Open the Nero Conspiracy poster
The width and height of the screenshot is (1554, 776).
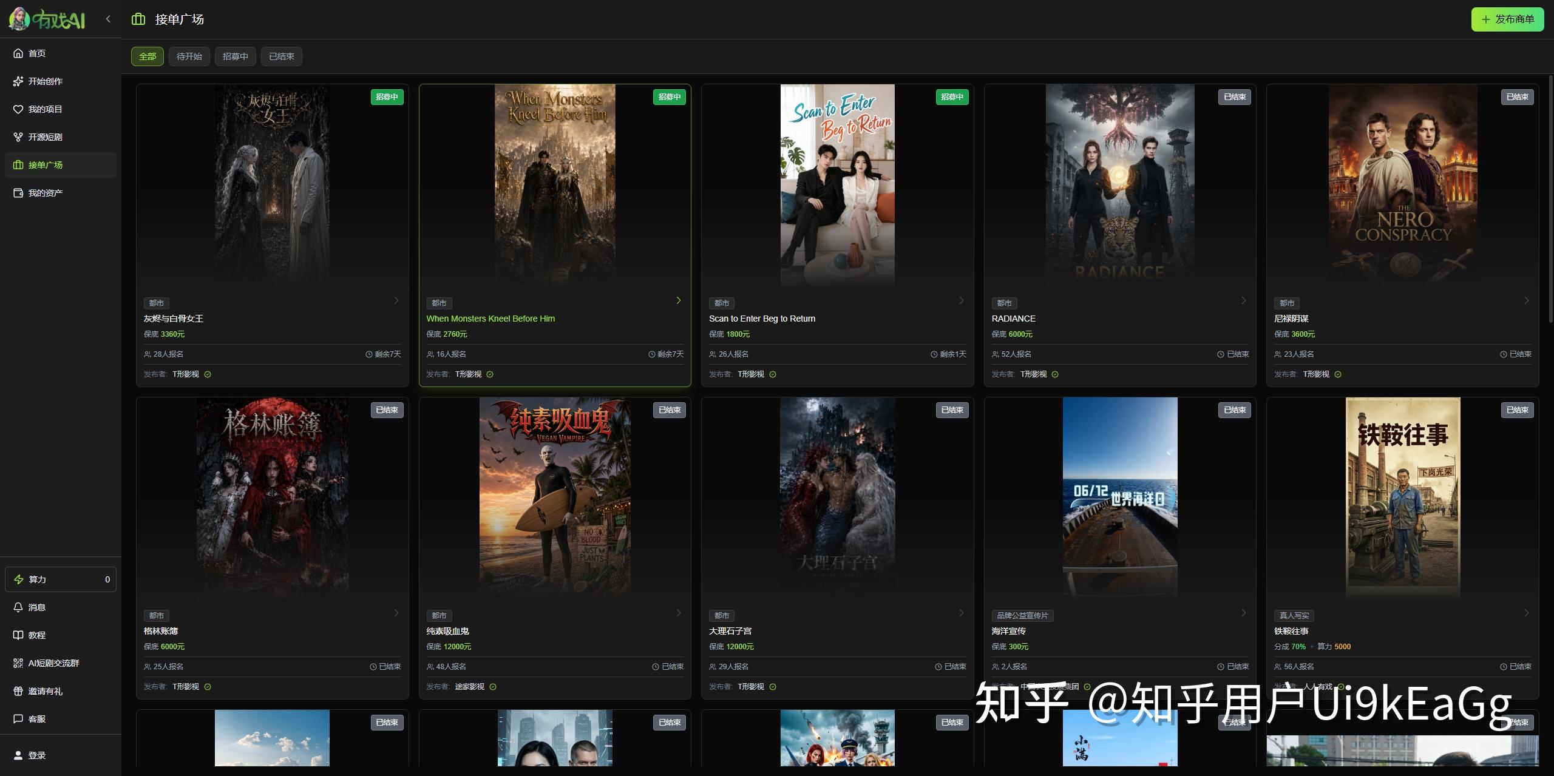tap(1403, 185)
